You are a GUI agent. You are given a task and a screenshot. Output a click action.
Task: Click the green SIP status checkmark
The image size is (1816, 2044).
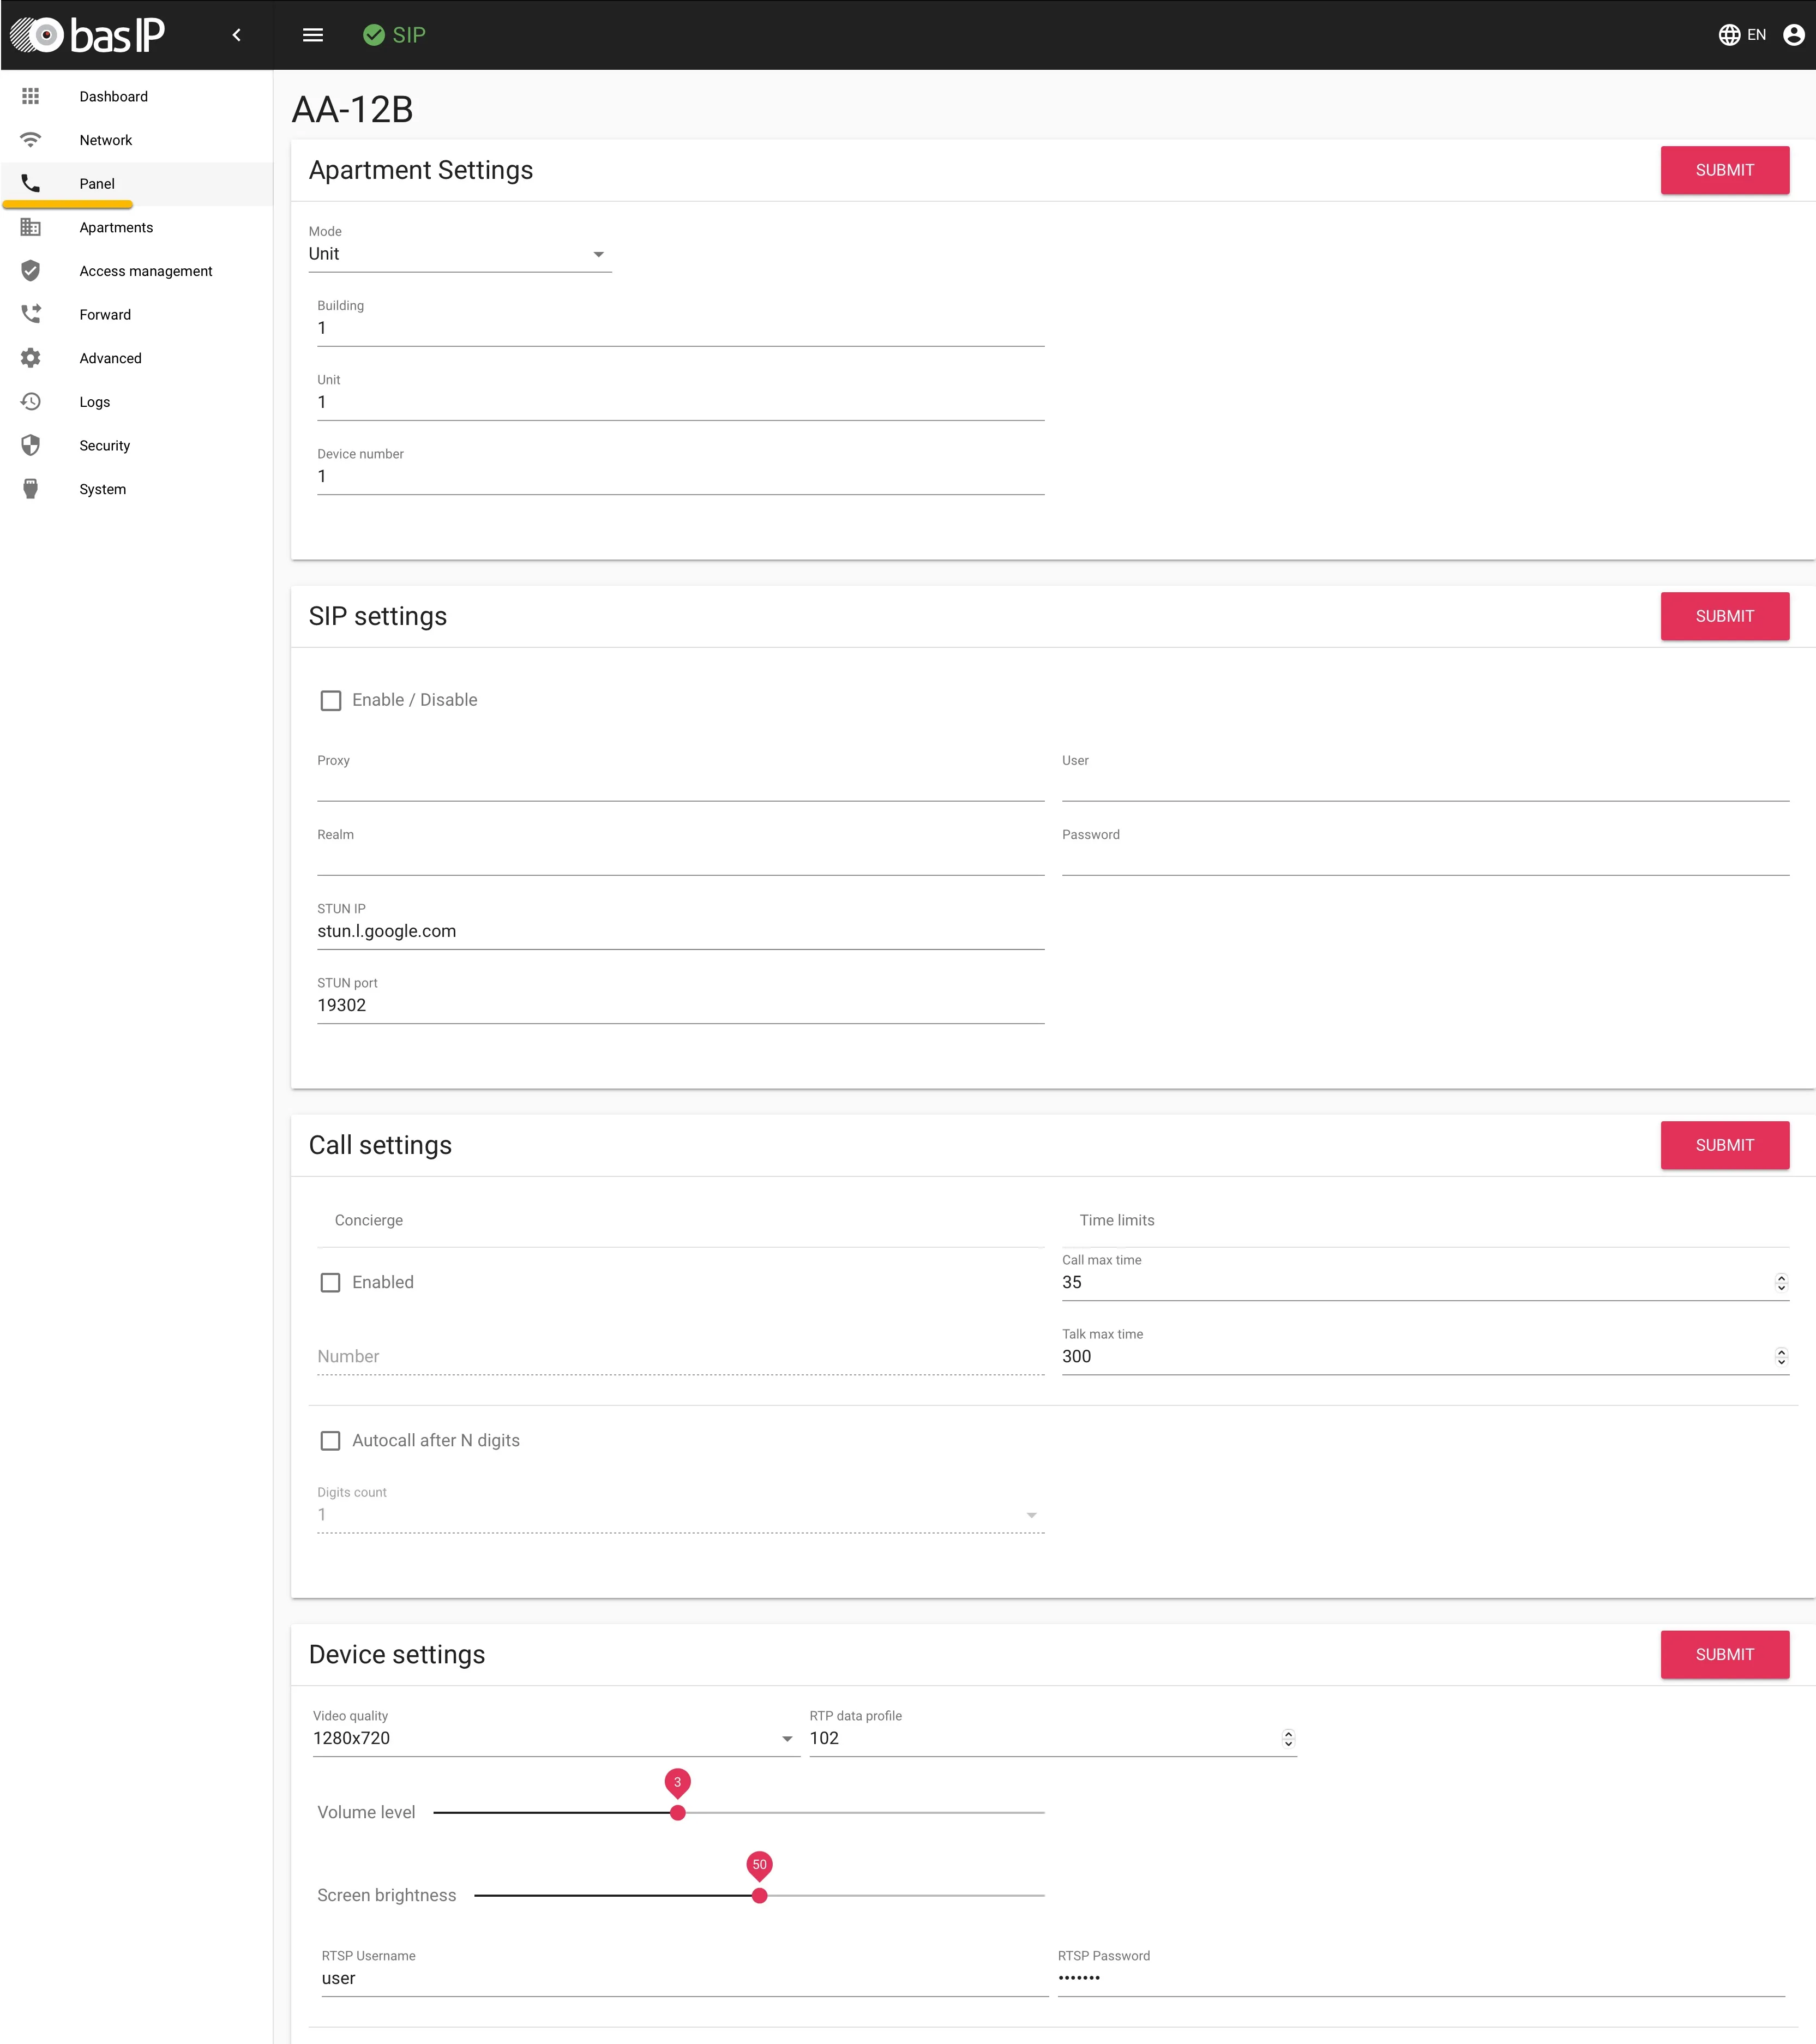coord(374,35)
